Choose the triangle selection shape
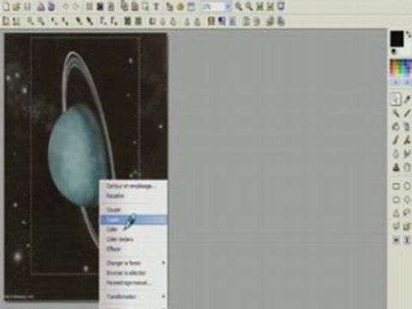The width and height of the screenshot is (412, 309). coord(396,213)
